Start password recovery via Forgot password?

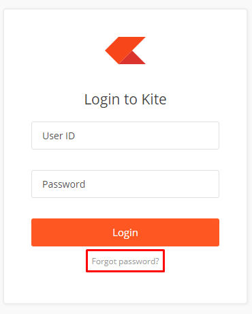point(125,261)
